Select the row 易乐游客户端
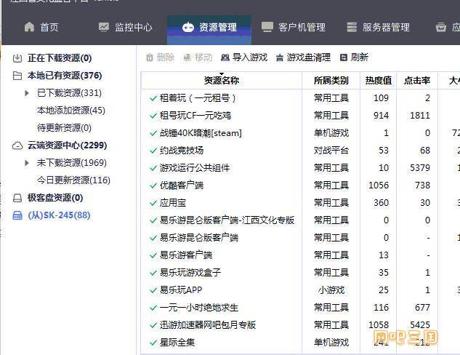Image resolution: width=460 pixels, height=355 pixels. click(x=186, y=255)
